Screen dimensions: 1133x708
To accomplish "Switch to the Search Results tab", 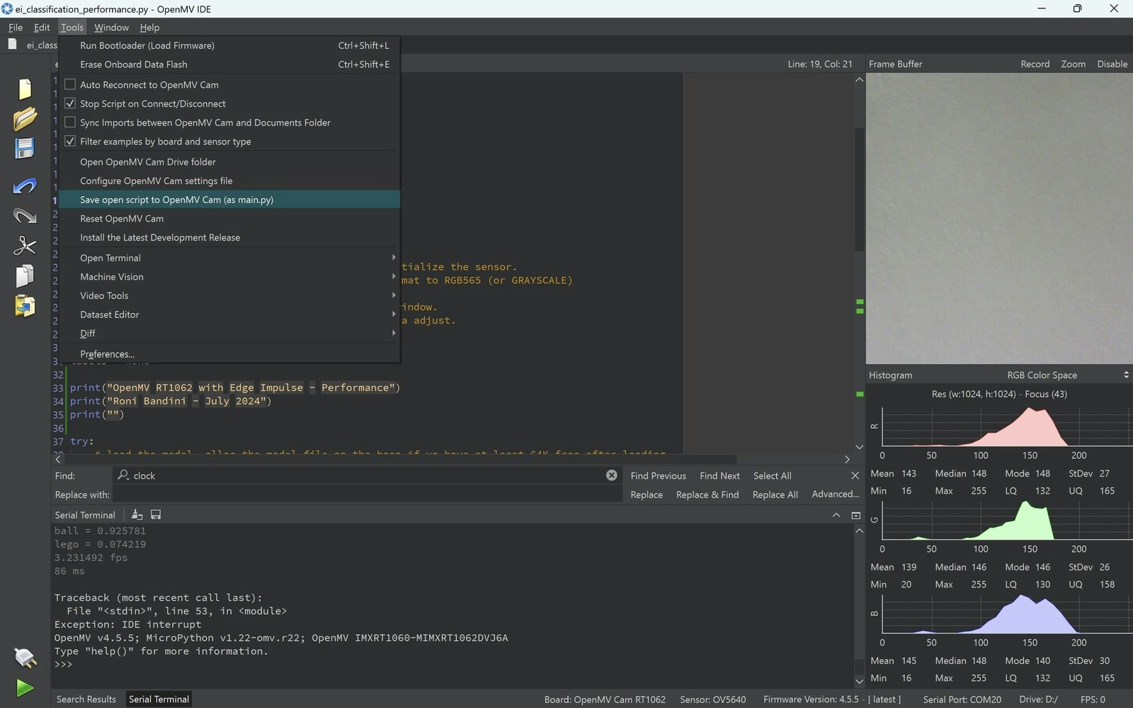I will (x=86, y=699).
